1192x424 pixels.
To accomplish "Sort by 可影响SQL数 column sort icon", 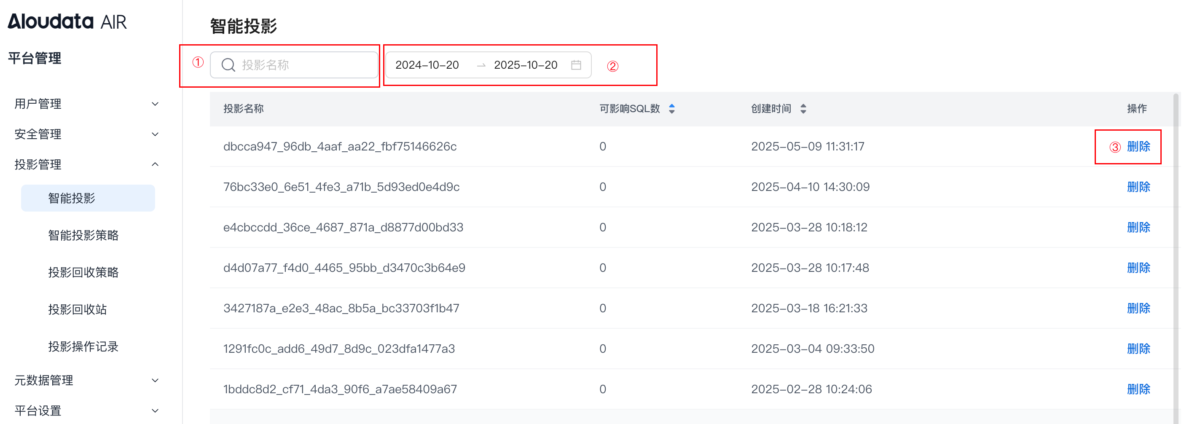I will (671, 109).
